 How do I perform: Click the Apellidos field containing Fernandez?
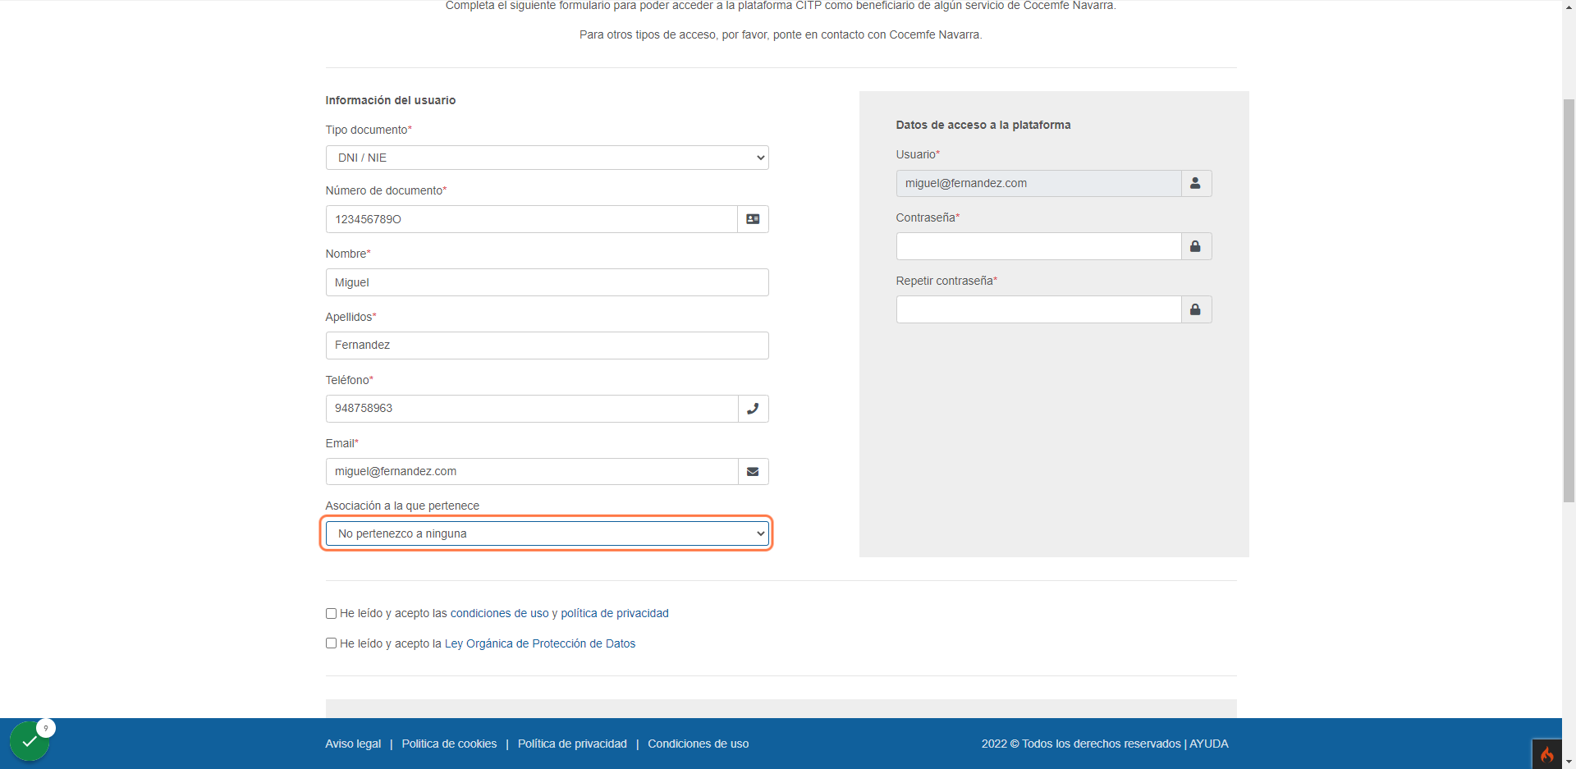point(547,346)
